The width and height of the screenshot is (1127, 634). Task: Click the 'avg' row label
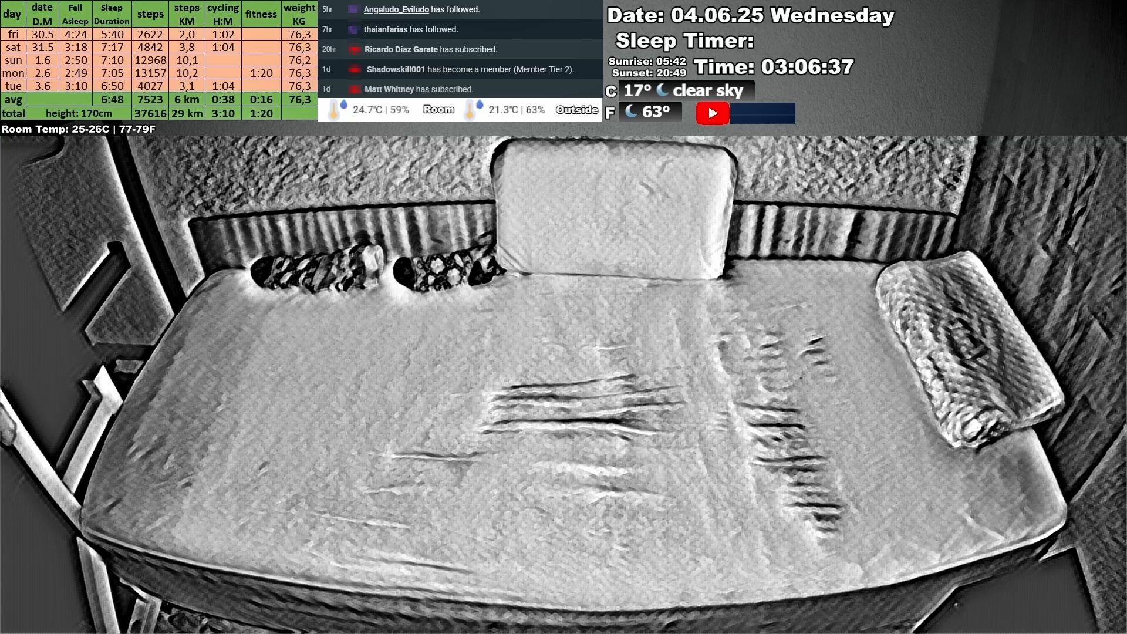tap(13, 99)
